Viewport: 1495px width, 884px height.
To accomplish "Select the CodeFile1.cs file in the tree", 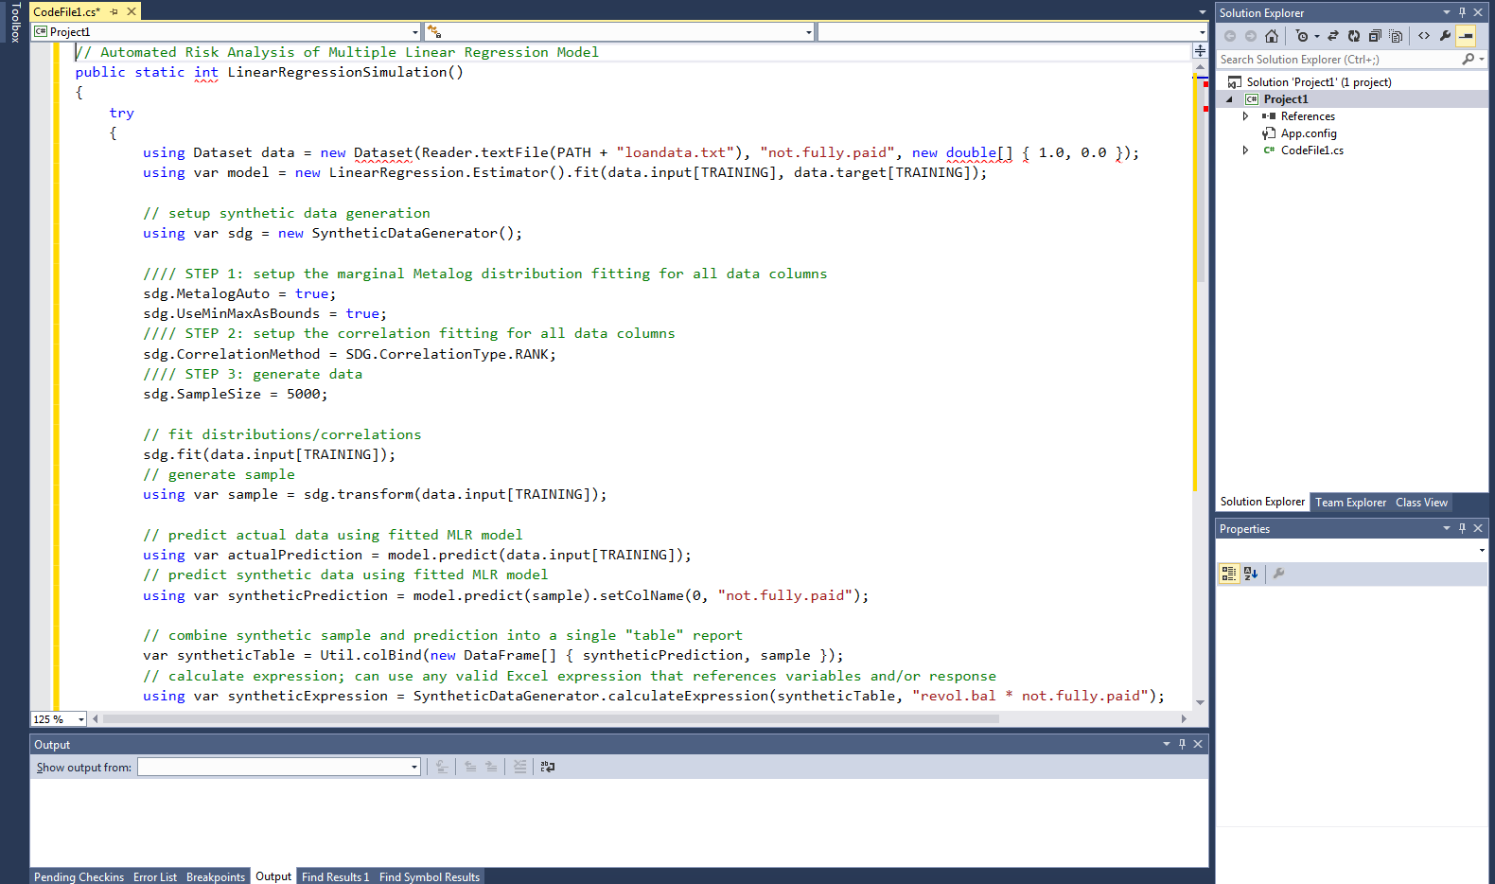I will [1312, 150].
